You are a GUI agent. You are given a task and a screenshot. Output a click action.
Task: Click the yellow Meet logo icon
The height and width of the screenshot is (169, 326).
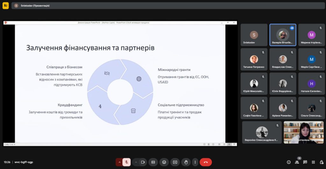click(x=5, y=6)
